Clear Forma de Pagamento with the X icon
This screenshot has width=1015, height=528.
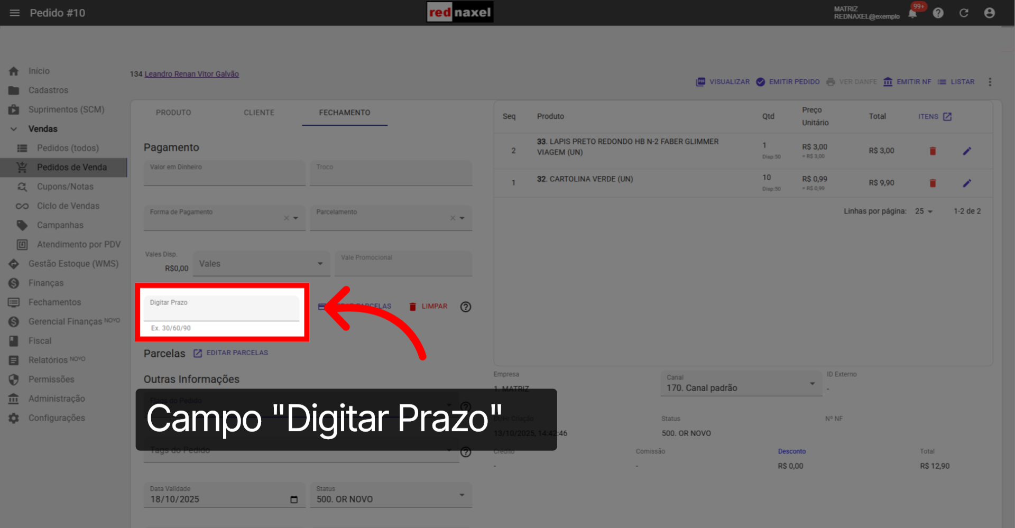pos(286,217)
